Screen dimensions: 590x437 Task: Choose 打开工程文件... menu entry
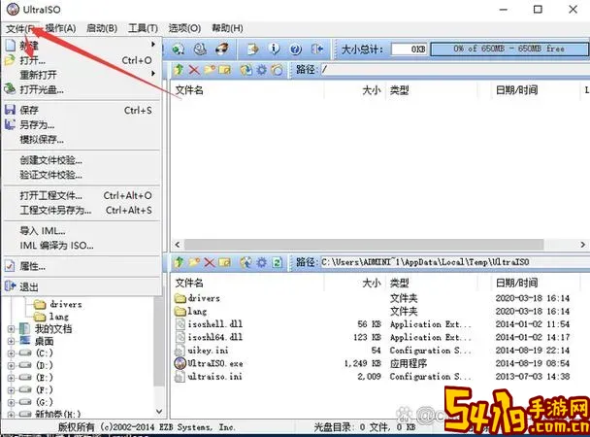(x=82, y=196)
